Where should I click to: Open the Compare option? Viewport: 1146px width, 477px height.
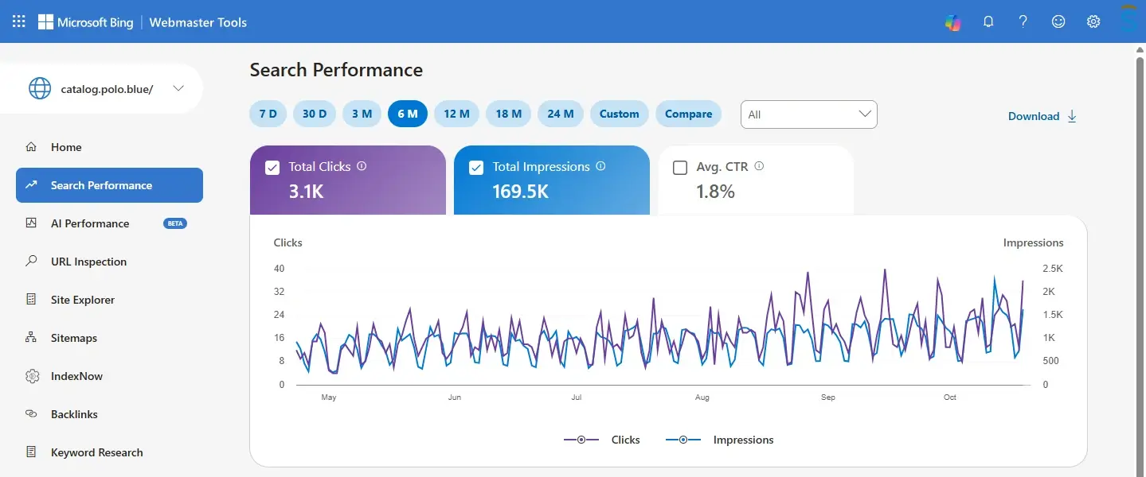tap(689, 114)
